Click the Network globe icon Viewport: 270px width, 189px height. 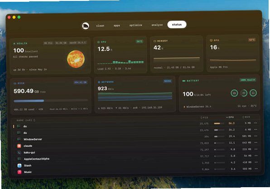[x=99, y=82]
